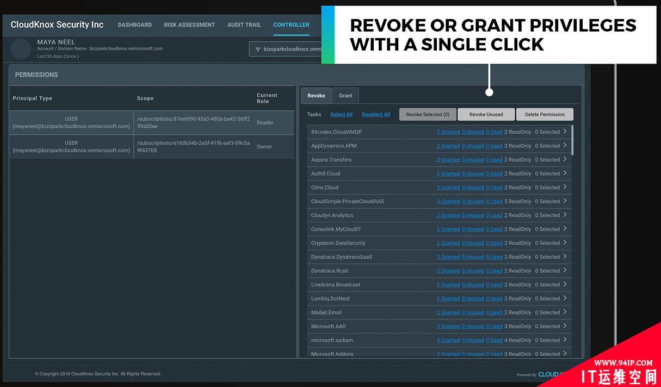Switch to the Grant tab
The height and width of the screenshot is (387, 661).
click(345, 96)
